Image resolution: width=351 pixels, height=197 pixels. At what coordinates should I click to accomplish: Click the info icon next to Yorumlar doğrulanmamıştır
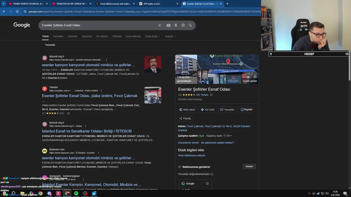coord(212,174)
